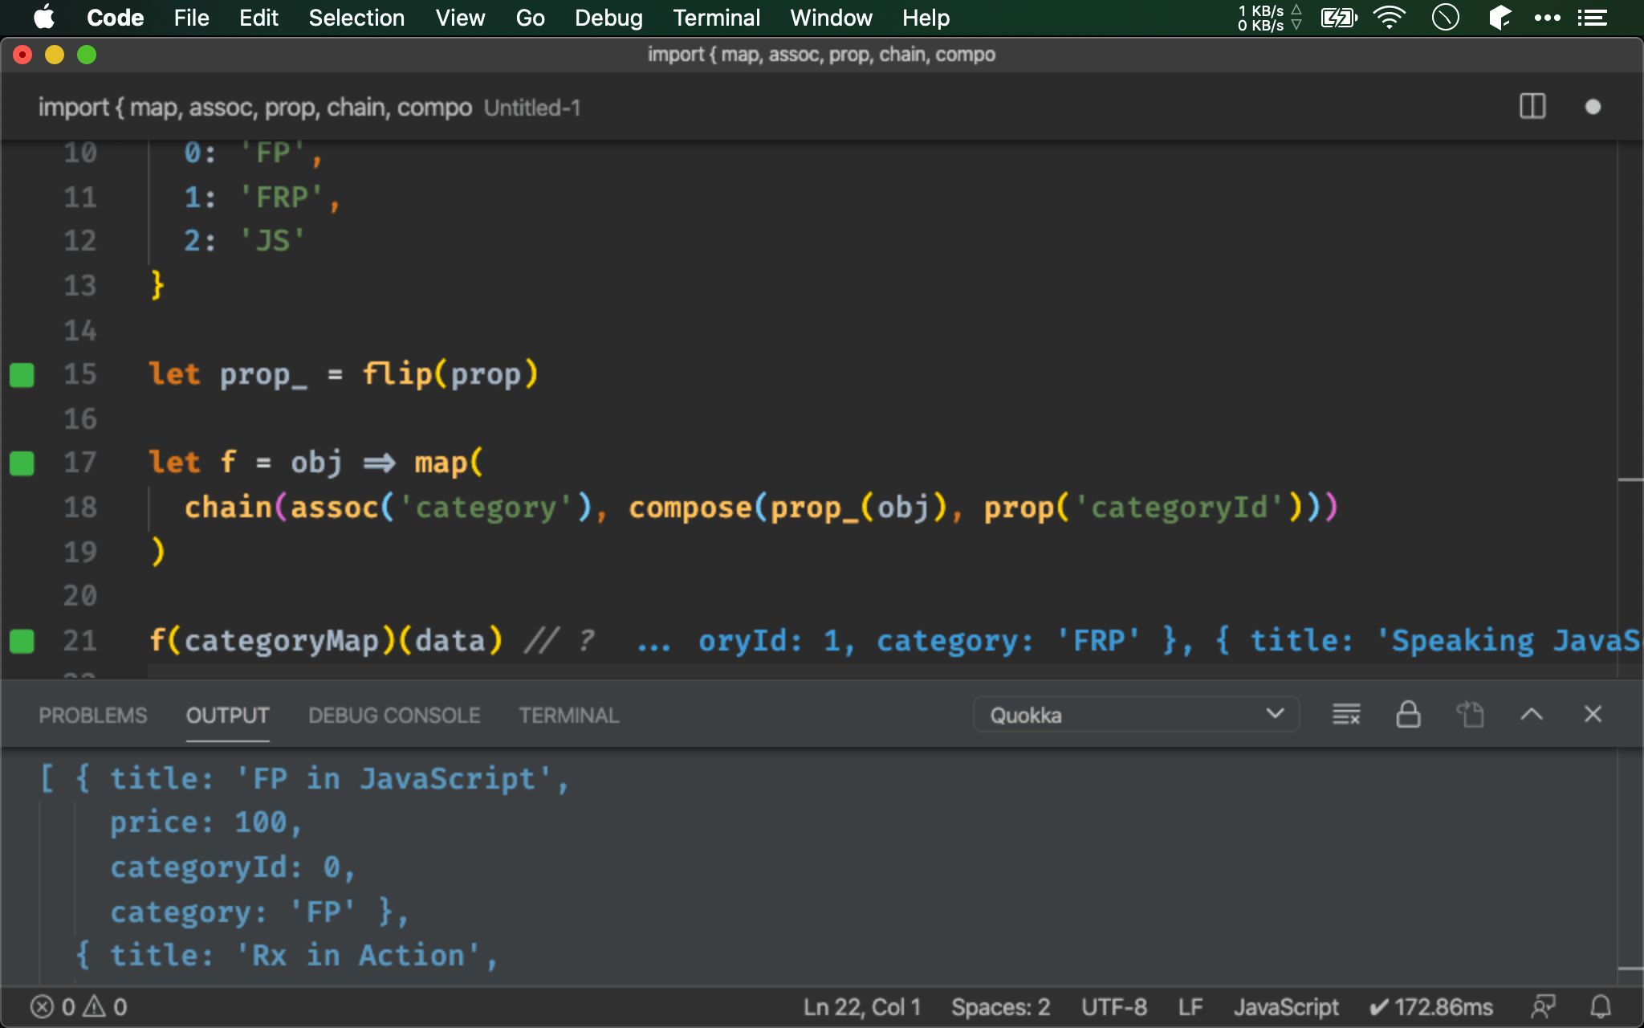Change end of line sequence LF
The image size is (1644, 1028).
pyautogui.click(x=1190, y=1007)
